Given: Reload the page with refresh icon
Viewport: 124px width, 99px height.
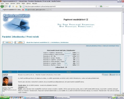Looking at the screenshot, I should [10, 6].
